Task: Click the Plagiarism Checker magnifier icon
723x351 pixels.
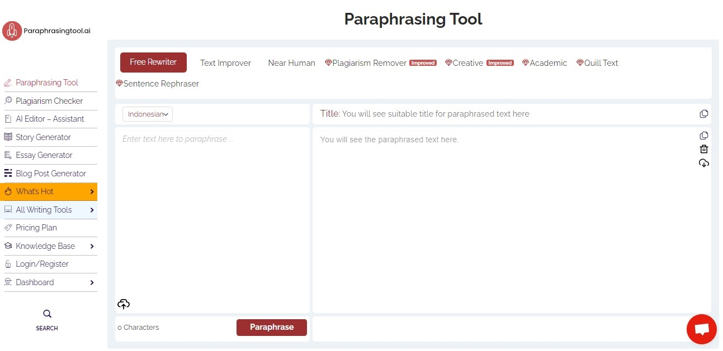Action: pos(8,101)
